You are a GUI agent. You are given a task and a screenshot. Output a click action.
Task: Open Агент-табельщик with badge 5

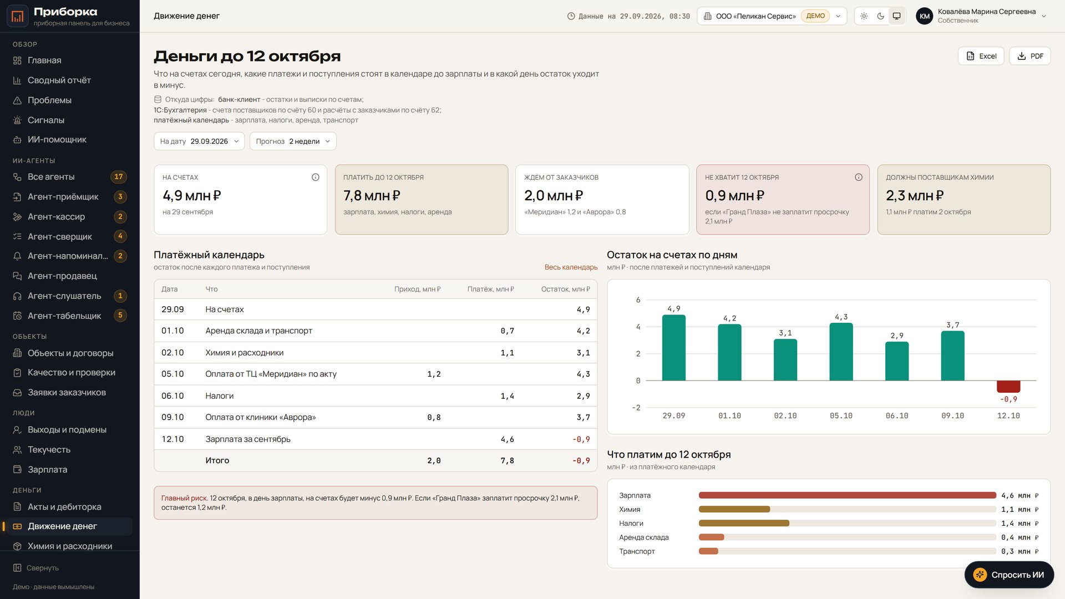(69, 316)
